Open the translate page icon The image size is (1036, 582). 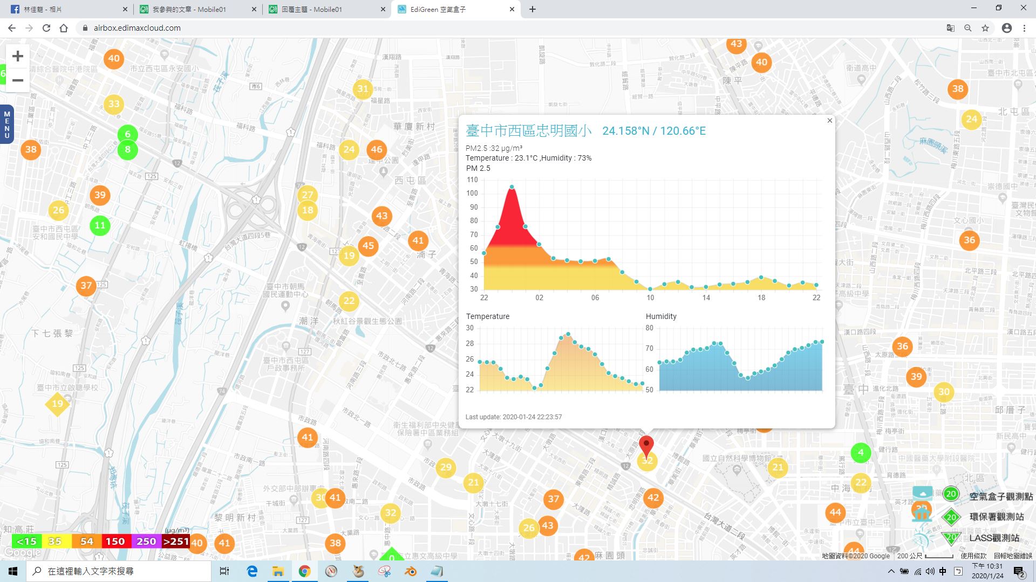(951, 28)
